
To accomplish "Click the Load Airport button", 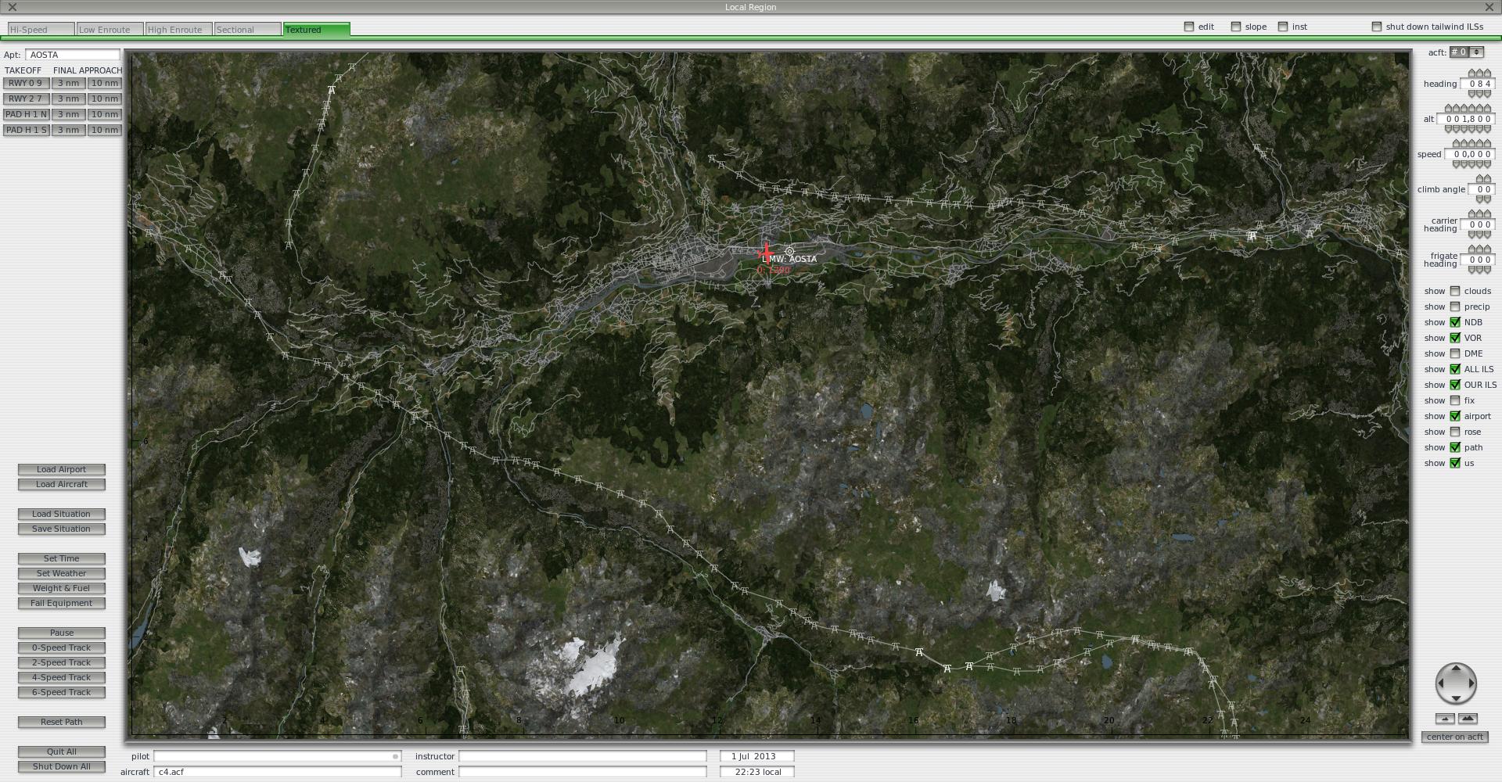I will tap(61, 469).
